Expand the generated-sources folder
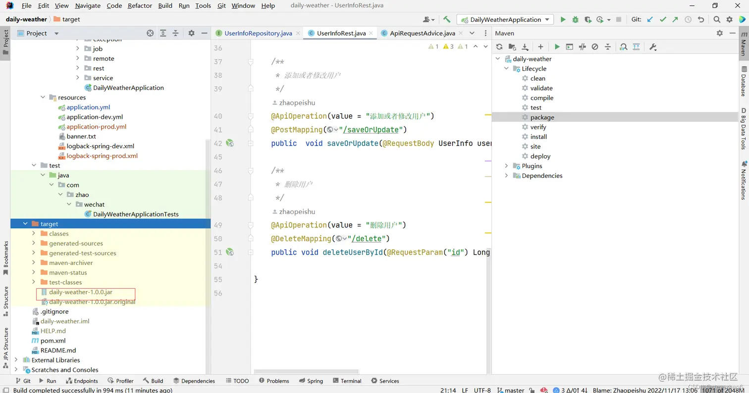 tap(34, 243)
